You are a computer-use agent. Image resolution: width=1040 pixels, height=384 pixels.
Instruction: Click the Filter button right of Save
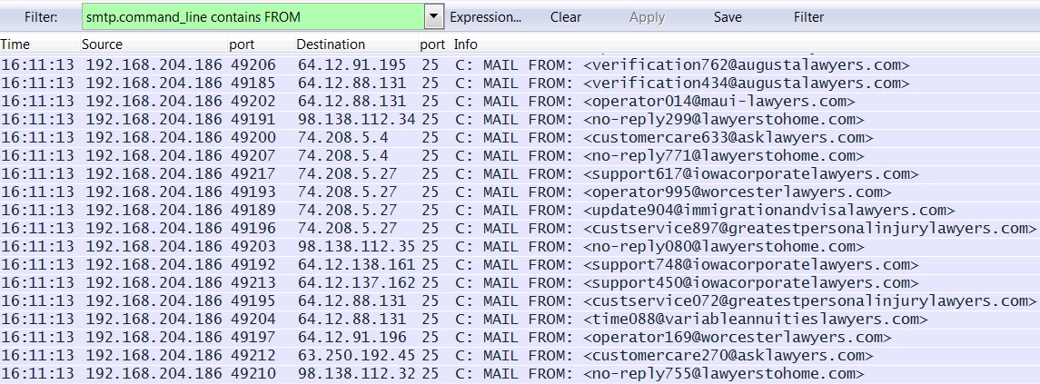[x=808, y=17]
